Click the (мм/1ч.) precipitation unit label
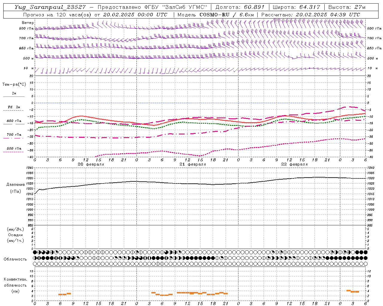 tap(16, 241)
